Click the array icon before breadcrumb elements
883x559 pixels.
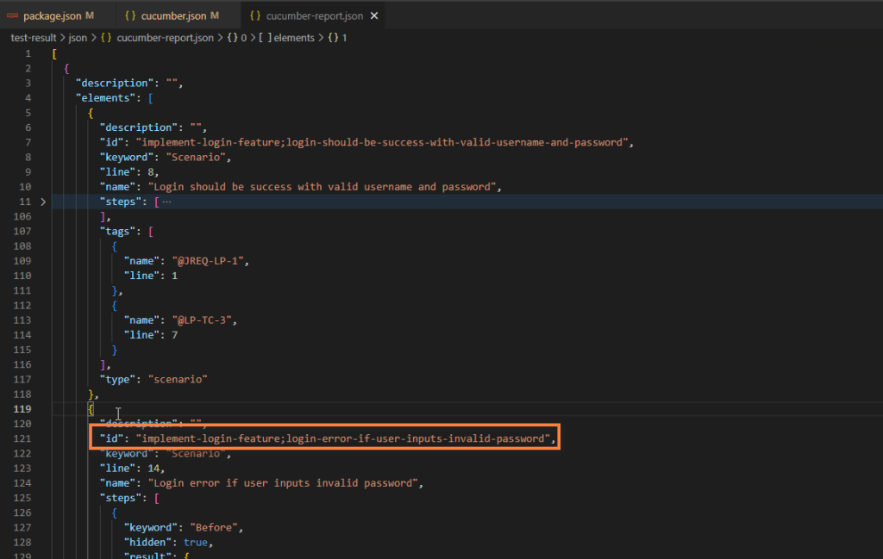point(265,38)
